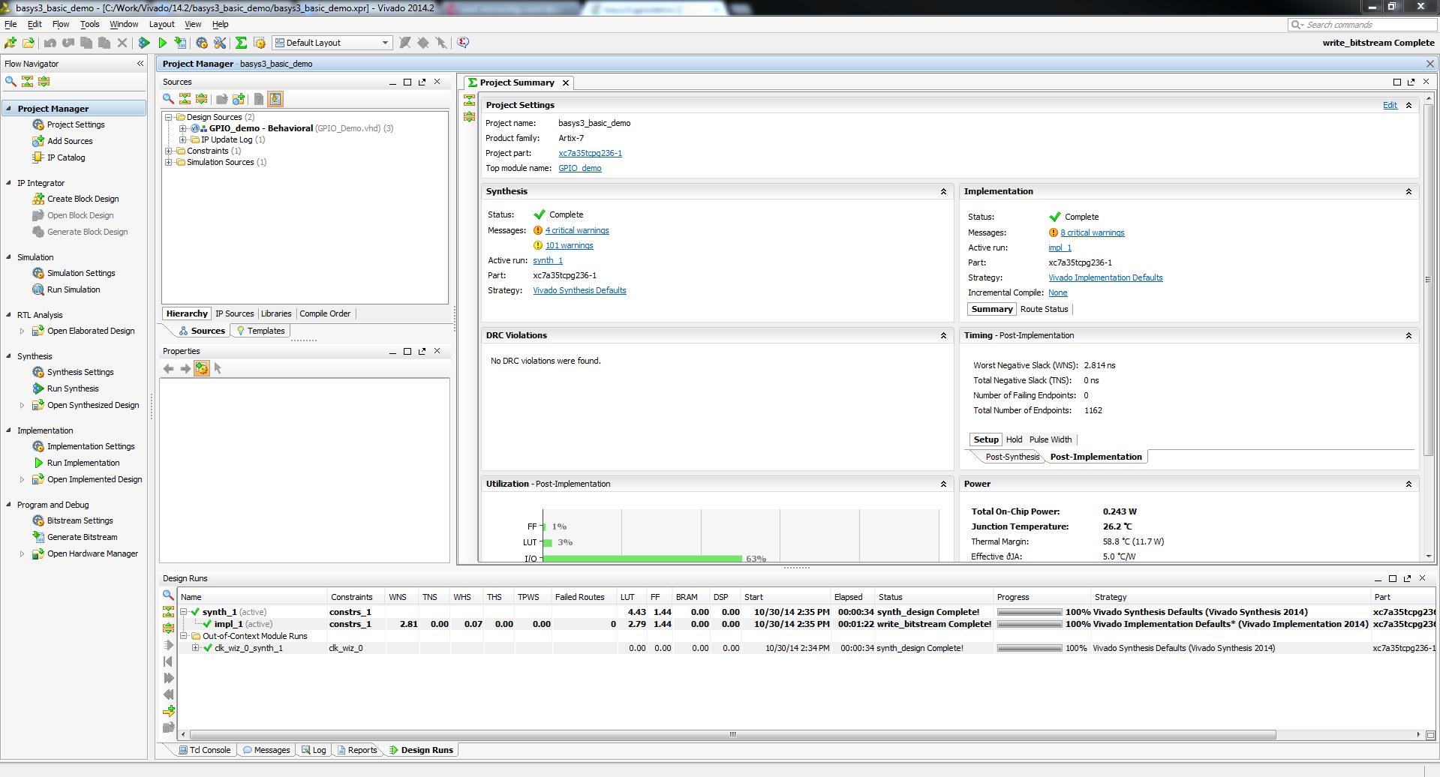The image size is (1440, 777).
Task: Open the Tools menu
Action: (x=90, y=24)
